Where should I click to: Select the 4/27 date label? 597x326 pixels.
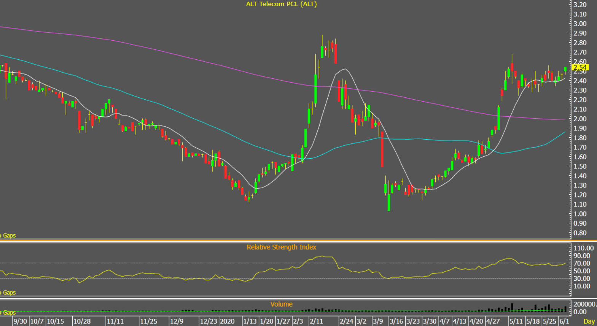[x=494, y=321]
